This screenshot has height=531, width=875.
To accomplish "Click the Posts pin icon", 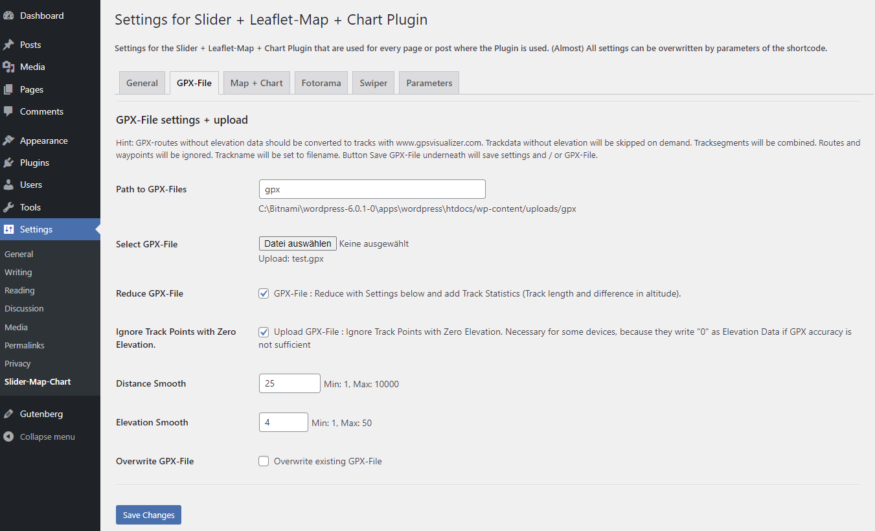I will [8, 45].
